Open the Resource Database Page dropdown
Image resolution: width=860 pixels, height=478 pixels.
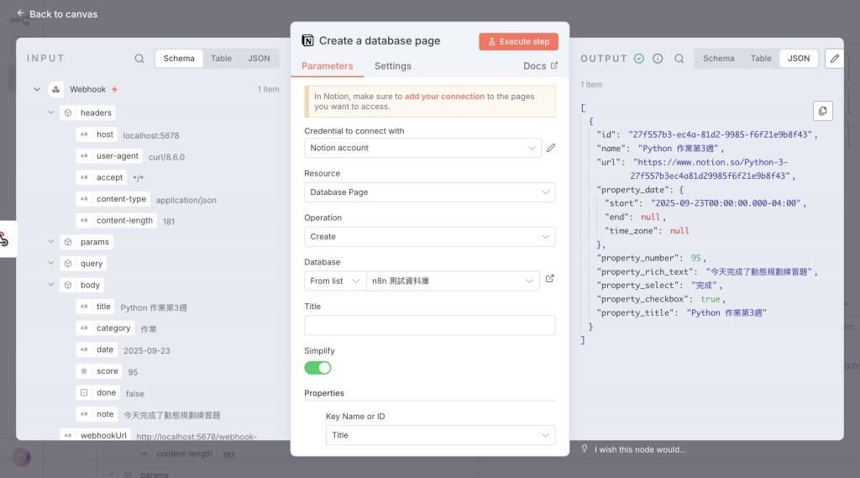[x=429, y=192]
